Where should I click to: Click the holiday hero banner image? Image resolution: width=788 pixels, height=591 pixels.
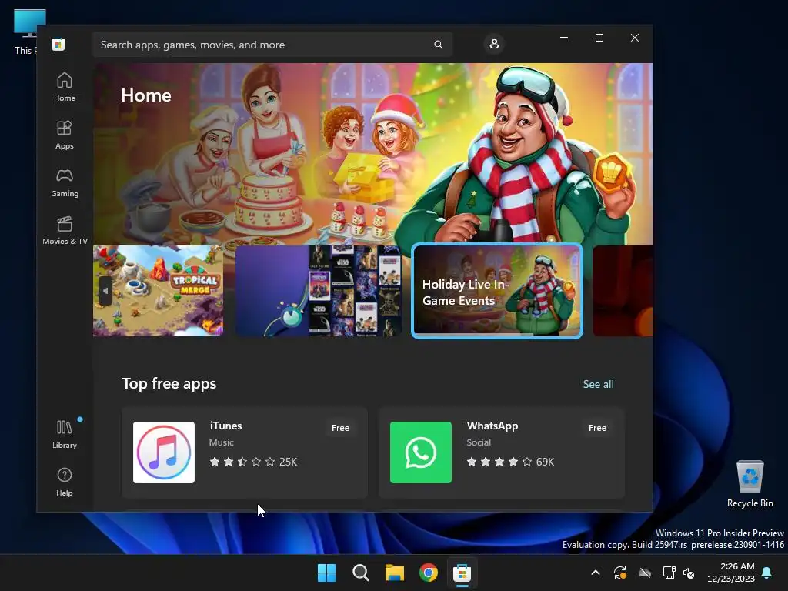pyautogui.click(x=373, y=154)
